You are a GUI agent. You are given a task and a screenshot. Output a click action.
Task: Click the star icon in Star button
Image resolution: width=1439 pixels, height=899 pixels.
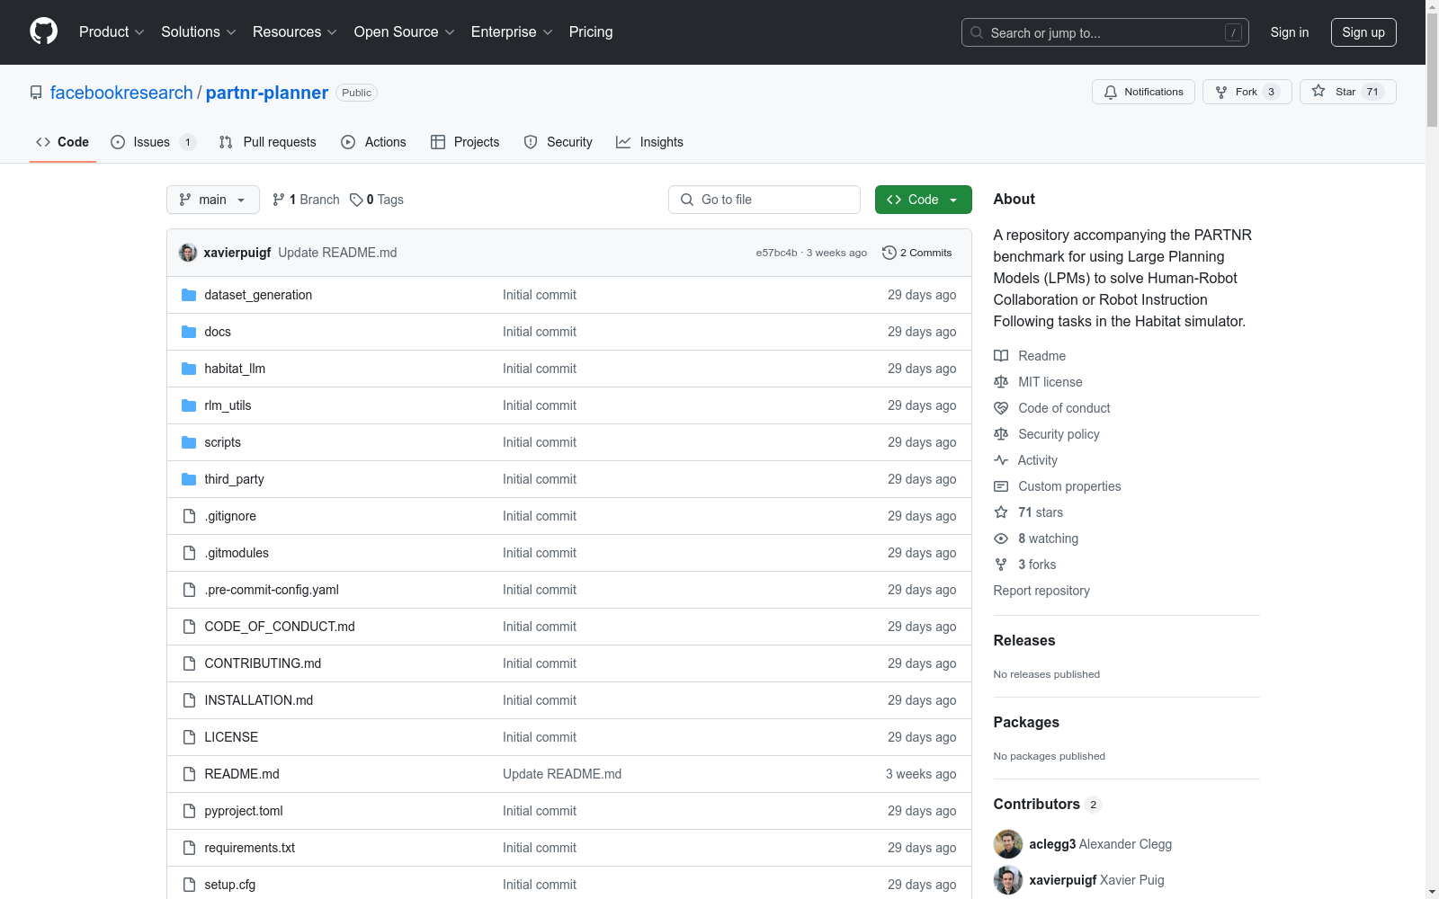pos(1318,91)
